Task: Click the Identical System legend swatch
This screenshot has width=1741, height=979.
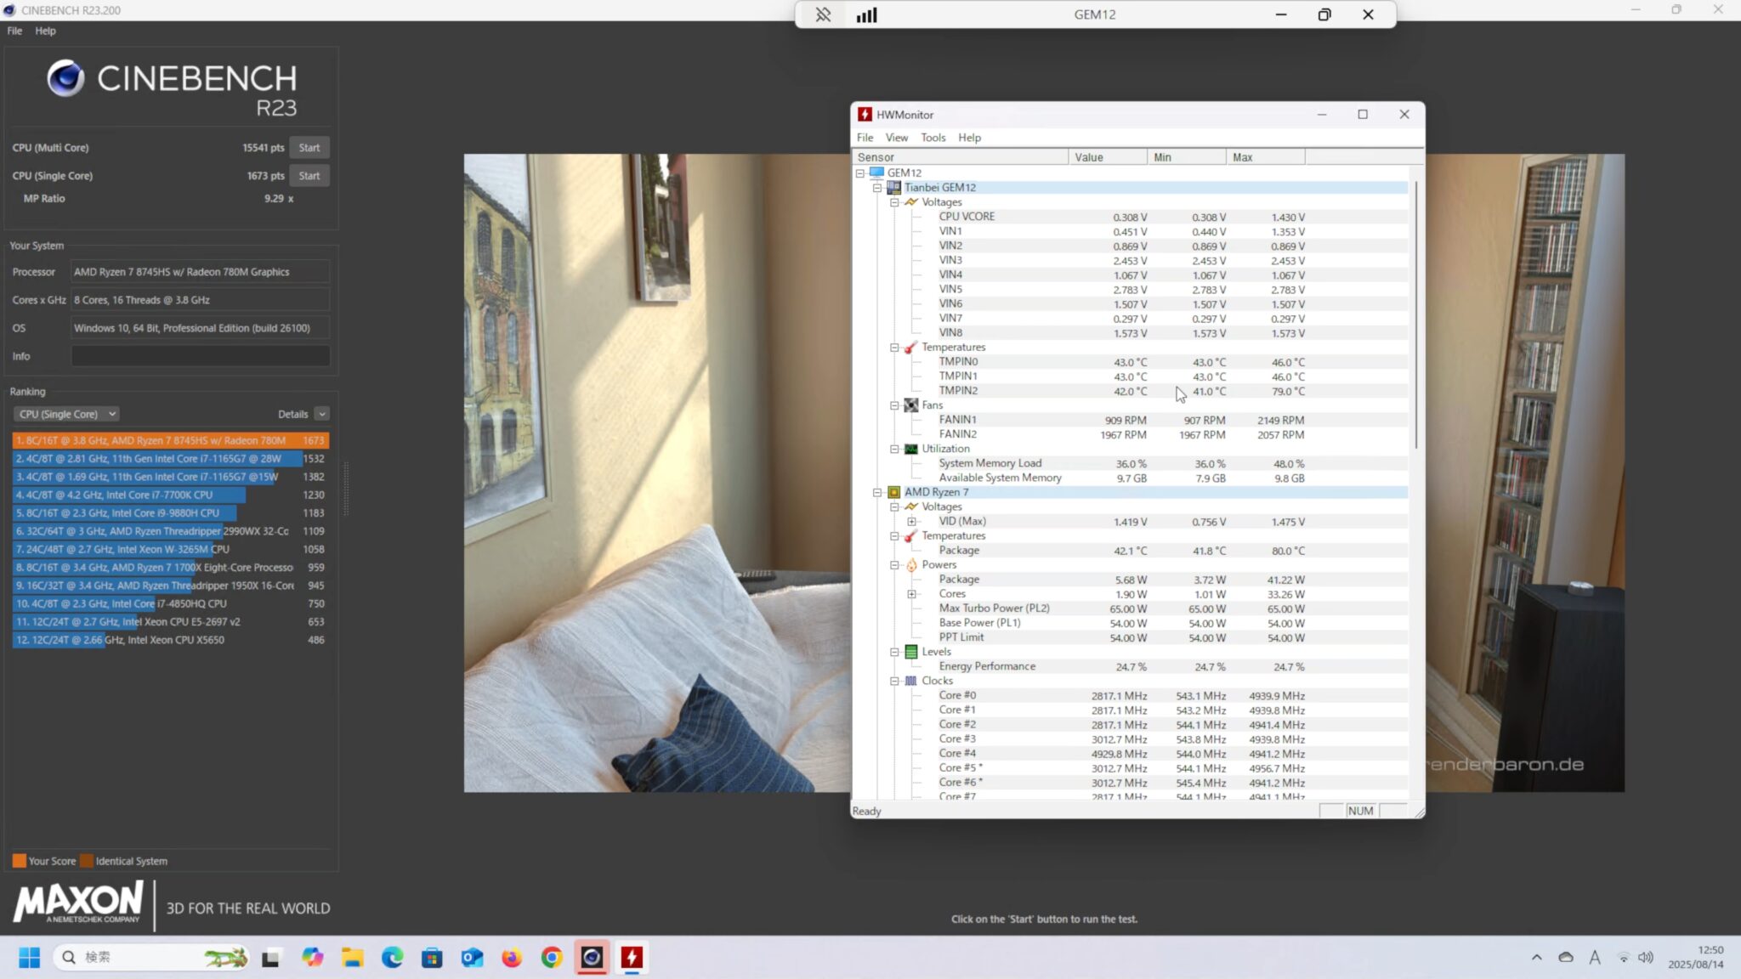Action: 86,861
